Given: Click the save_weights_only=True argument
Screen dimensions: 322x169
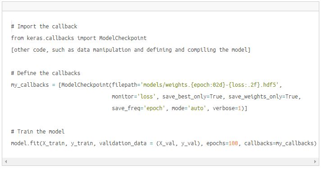Looking at the screenshot, I should [x=263, y=97].
